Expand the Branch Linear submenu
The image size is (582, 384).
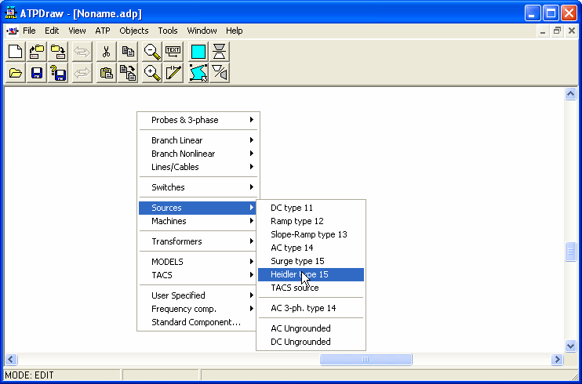[198, 140]
